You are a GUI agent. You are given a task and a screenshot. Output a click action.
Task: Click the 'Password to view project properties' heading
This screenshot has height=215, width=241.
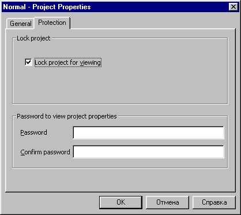tap(67, 116)
